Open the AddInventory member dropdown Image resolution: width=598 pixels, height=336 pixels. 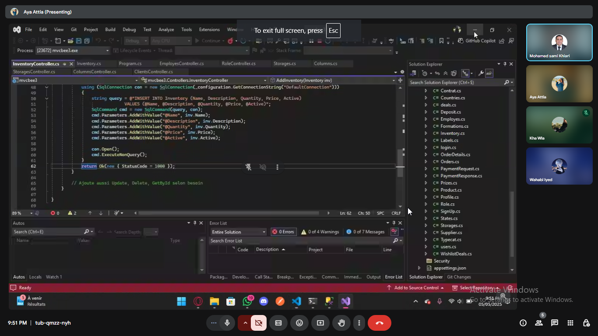(x=332, y=80)
